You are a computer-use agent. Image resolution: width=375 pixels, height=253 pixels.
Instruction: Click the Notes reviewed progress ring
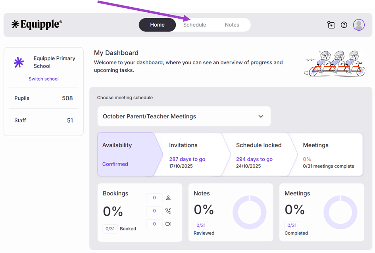coord(250,212)
